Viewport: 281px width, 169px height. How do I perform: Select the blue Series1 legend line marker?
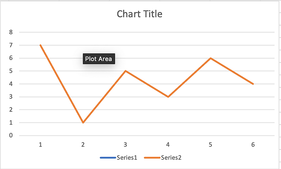108,158
